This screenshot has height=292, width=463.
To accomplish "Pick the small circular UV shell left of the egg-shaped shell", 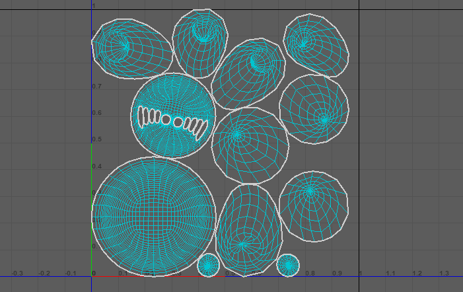I will tap(209, 265).
